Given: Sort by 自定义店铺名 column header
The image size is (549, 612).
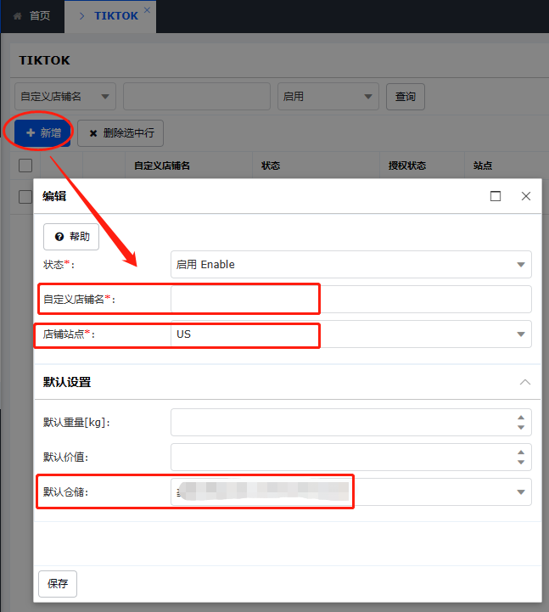Looking at the screenshot, I should [x=162, y=166].
